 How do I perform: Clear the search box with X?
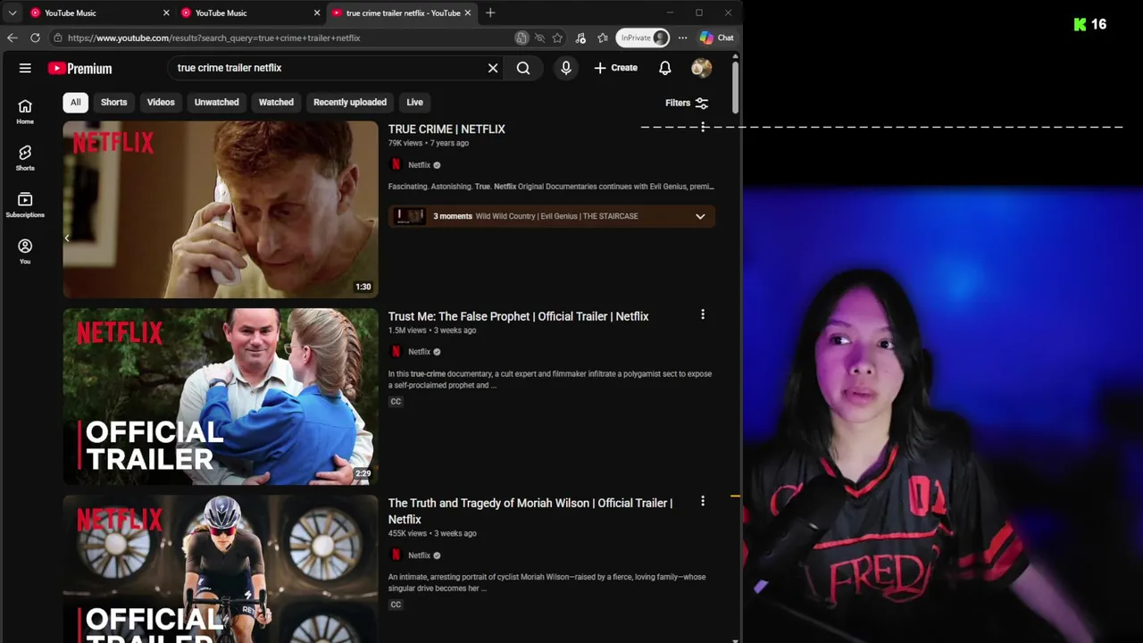493,68
